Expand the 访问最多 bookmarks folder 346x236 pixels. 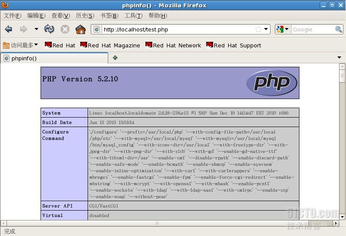tap(20, 45)
